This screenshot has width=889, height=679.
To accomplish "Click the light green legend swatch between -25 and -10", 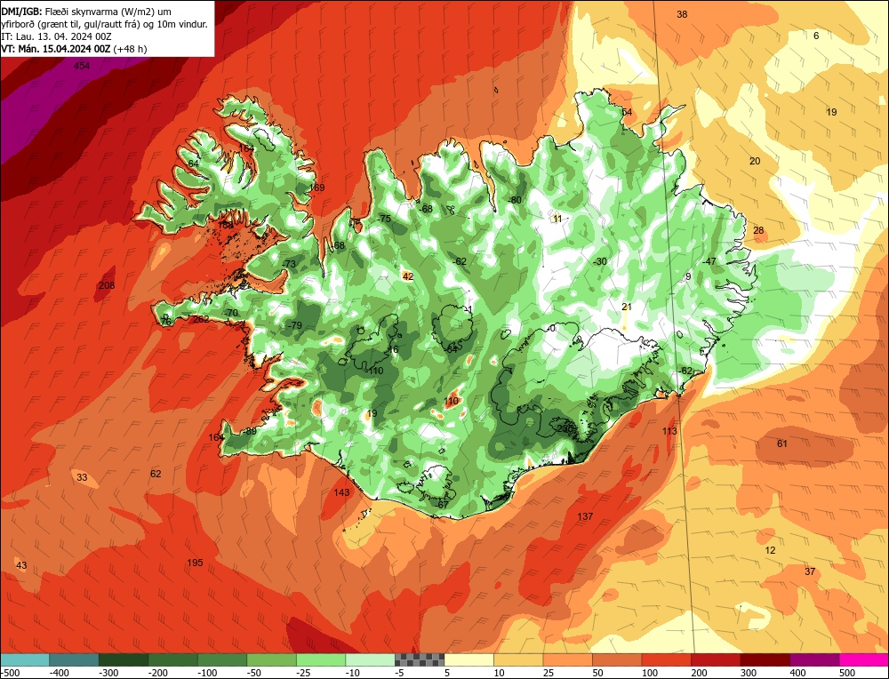I will pyautogui.click(x=321, y=659).
